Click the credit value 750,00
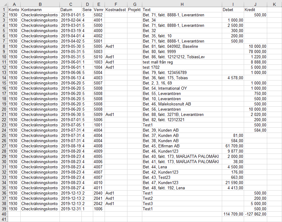 255,93
